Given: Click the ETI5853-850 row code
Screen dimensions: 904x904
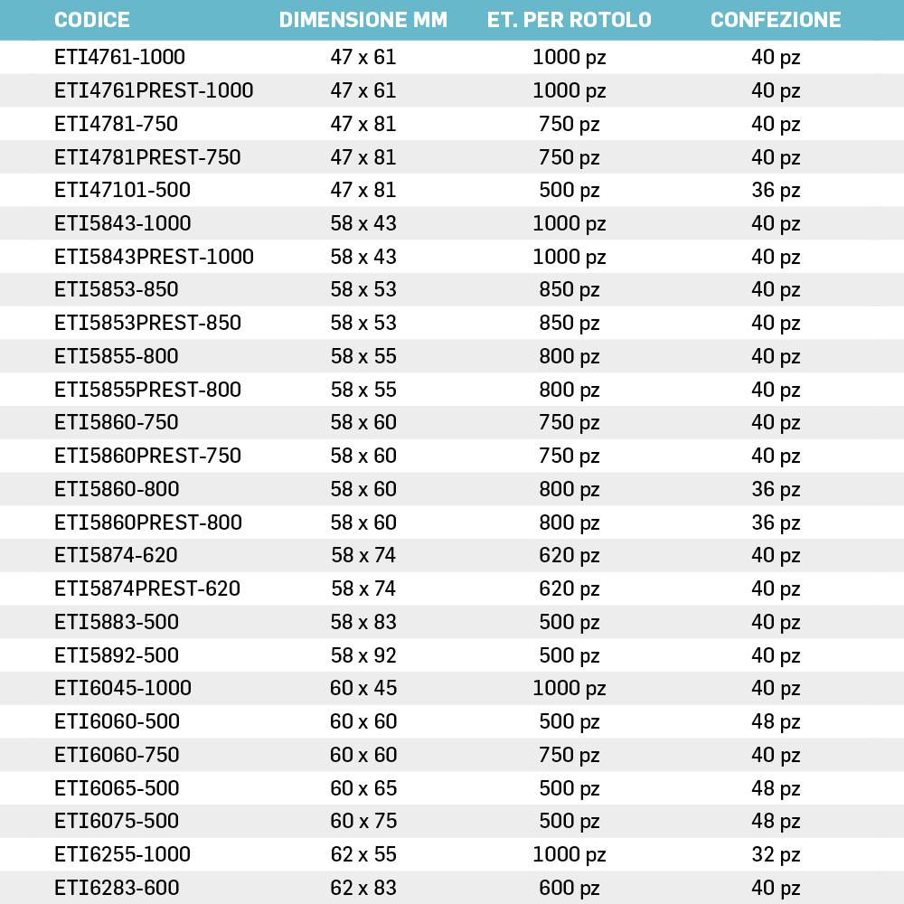Looking at the screenshot, I should tap(117, 289).
